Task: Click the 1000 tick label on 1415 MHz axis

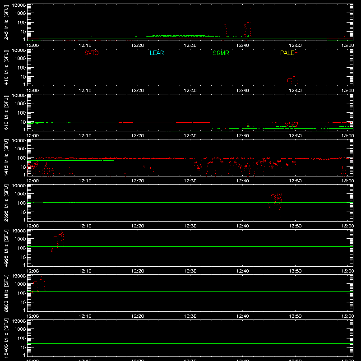Action: [20, 149]
